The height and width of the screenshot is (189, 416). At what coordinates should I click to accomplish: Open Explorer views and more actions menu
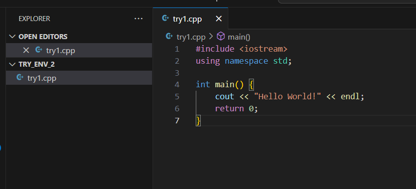coord(138,19)
